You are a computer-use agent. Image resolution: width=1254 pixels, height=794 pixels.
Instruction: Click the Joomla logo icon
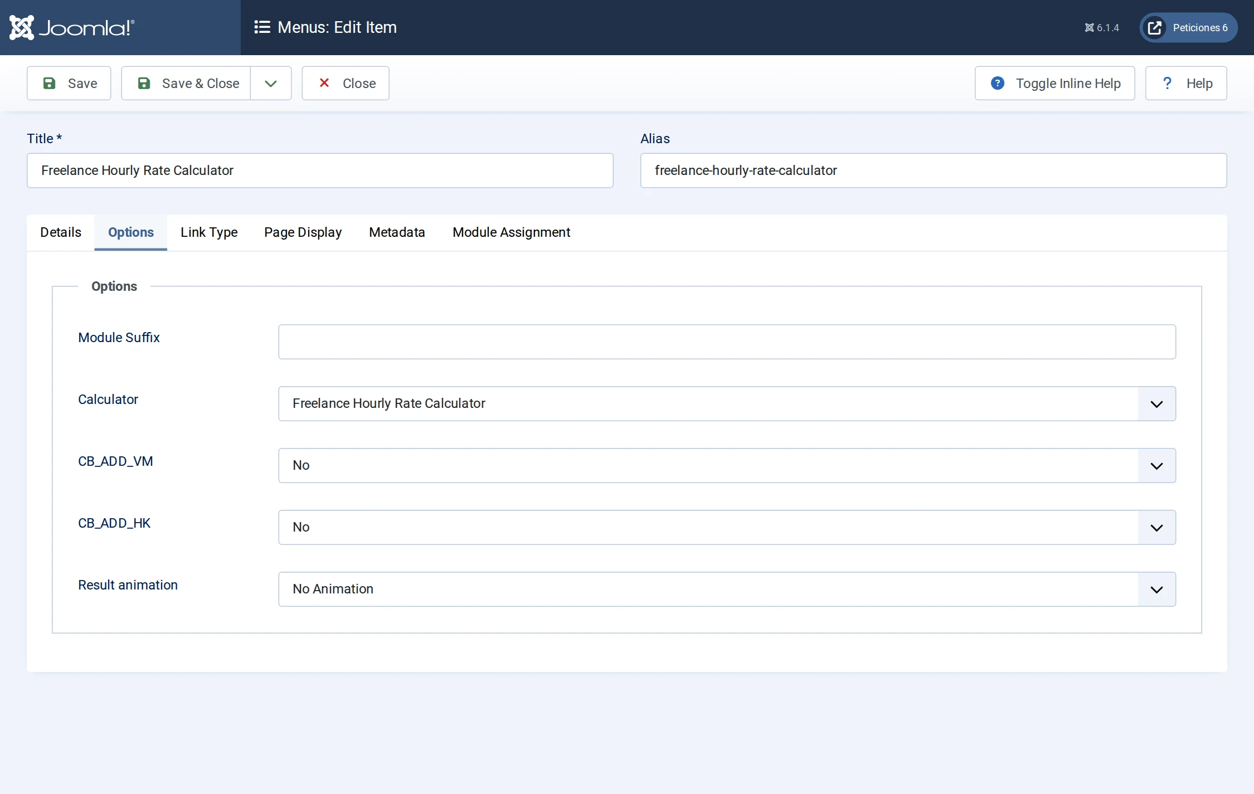pyautogui.click(x=22, y=27)
